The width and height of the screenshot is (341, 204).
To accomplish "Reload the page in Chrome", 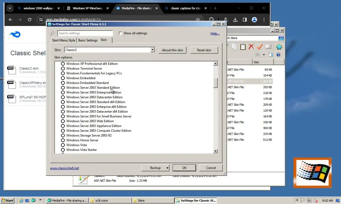I will click(30, 20).
